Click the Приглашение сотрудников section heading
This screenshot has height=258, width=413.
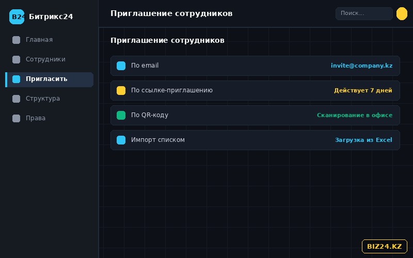point(167,41)
